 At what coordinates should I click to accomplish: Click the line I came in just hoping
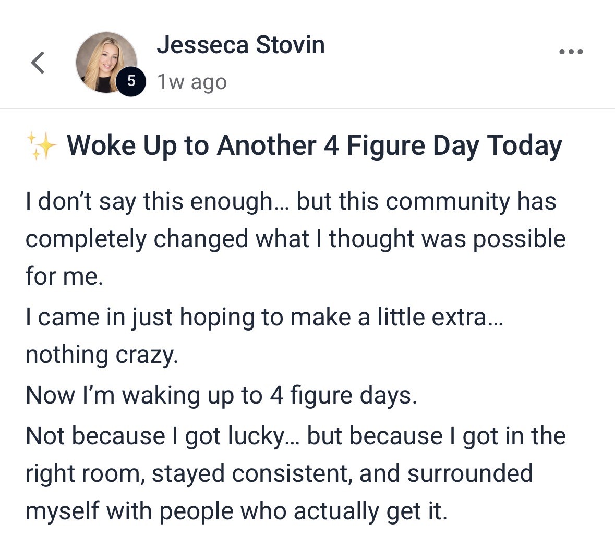point(209,316)
